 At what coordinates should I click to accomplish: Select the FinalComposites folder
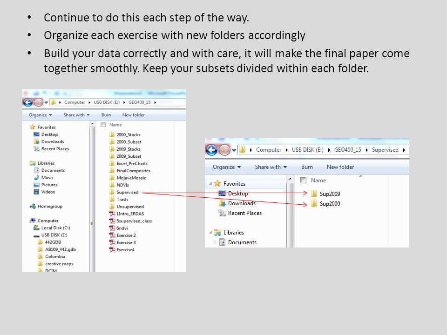pos(130,171)
